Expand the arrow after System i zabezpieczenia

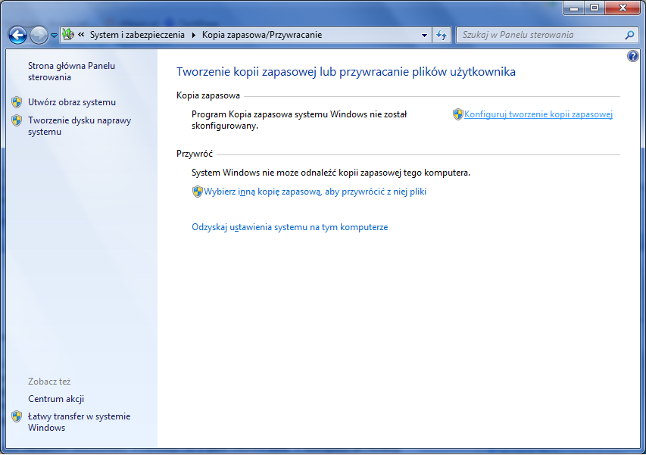193,35
